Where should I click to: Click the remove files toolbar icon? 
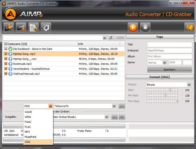tap(21, 27)
